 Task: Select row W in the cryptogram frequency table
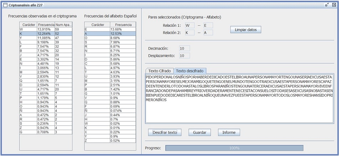point(46,29)
